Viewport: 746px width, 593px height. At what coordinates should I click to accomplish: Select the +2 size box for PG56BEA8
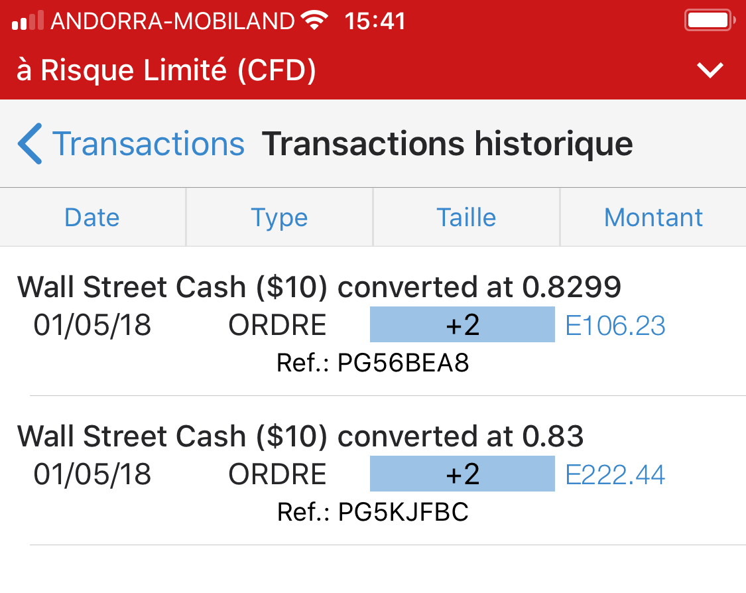click(x=462, y=325)
